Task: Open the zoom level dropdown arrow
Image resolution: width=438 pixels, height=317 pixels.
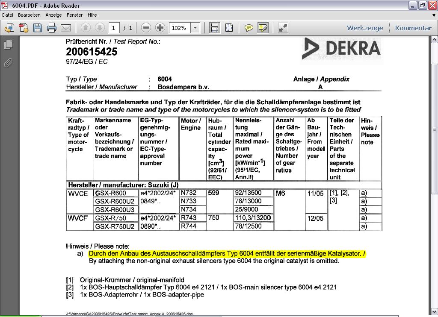Action: click(195, 28)
